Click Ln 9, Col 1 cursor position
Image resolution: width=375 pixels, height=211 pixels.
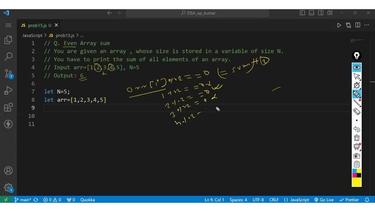[x=214, y=200]
